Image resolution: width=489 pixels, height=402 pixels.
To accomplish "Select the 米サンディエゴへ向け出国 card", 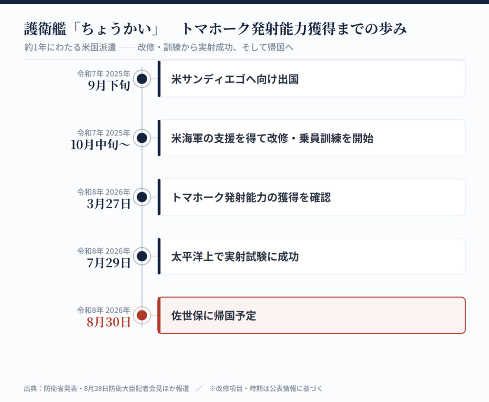I will point(311,79).
